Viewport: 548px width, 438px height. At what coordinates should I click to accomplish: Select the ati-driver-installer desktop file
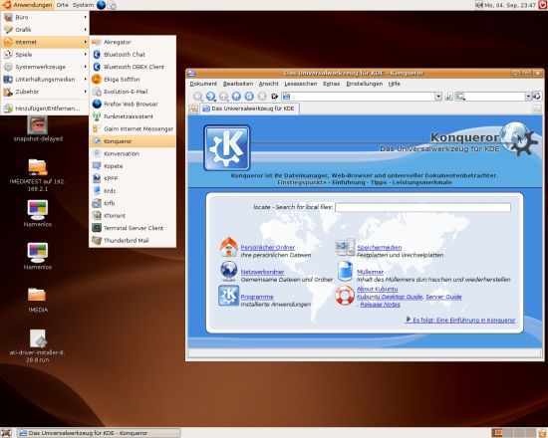[38, 345]
